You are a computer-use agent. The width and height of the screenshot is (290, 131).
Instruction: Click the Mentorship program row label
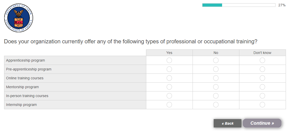coord(22,87)
